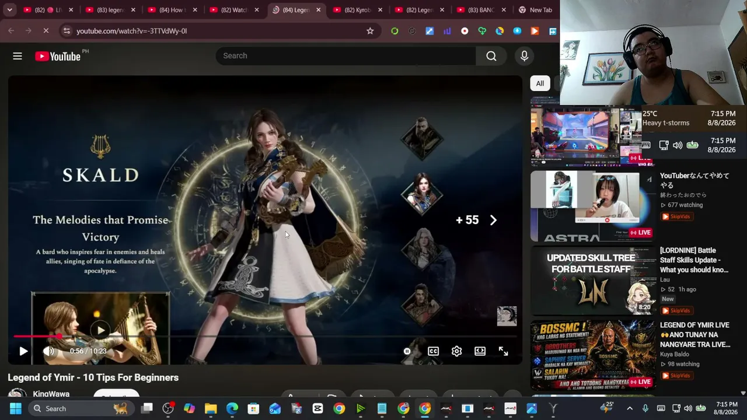Switch to the New Tab tab

pos(536,10)
